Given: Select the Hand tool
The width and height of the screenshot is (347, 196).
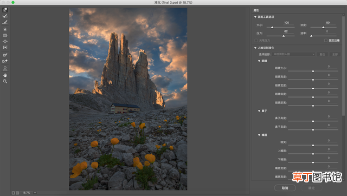Looking at the screenshot, I should click(x=5, y=75).
